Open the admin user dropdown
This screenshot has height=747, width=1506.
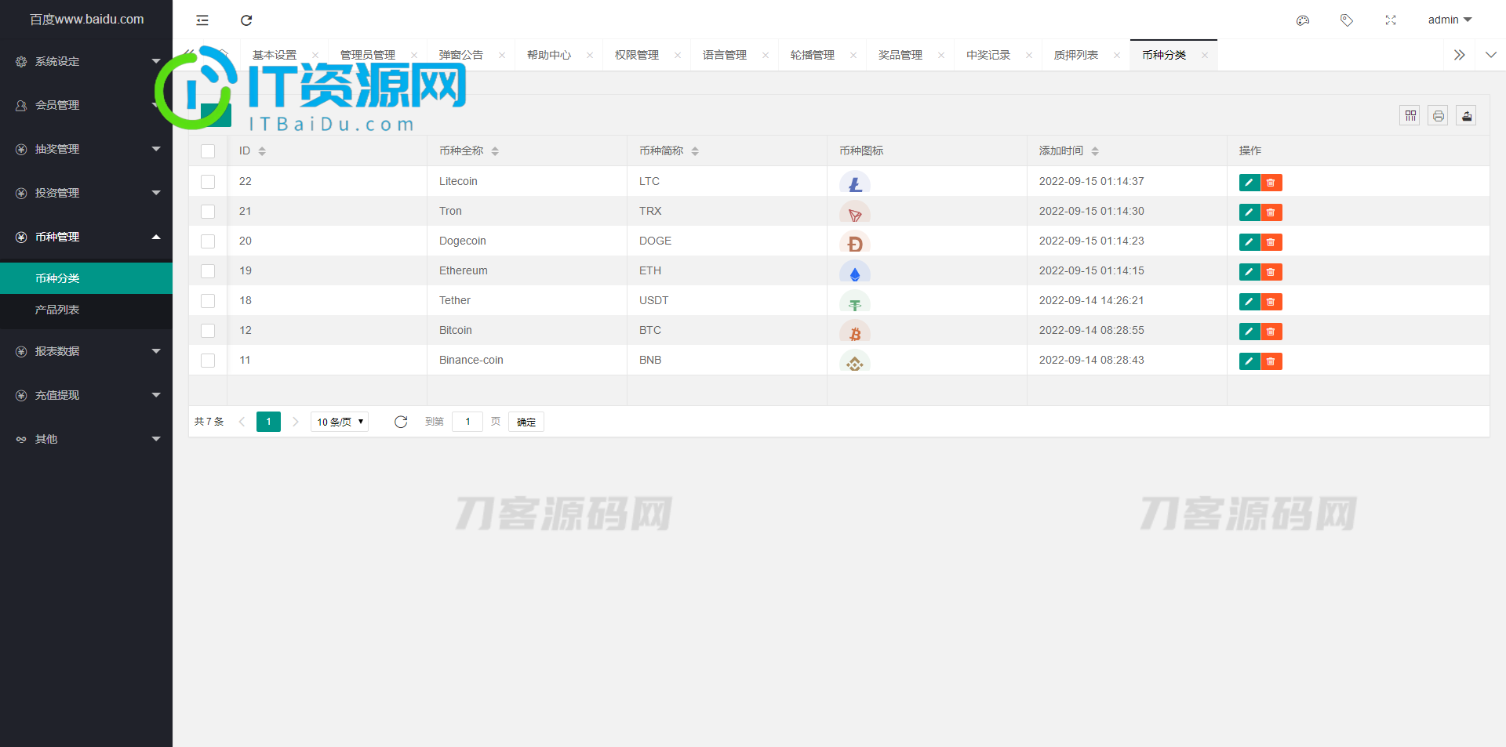[1450, 20]
